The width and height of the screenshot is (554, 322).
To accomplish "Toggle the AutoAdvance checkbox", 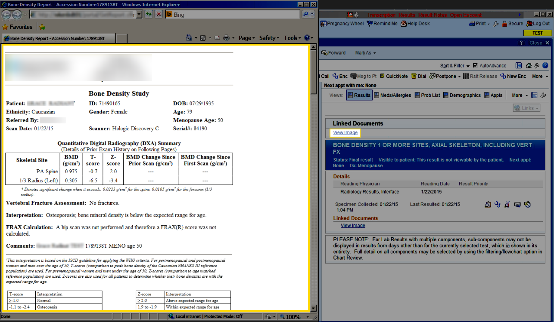I will (x=475, y=66).
